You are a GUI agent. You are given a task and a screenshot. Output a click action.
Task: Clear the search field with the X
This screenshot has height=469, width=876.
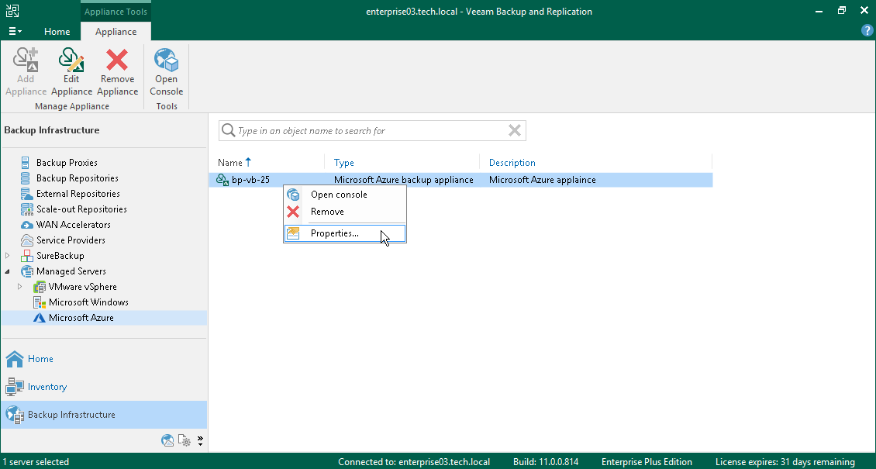515,131
